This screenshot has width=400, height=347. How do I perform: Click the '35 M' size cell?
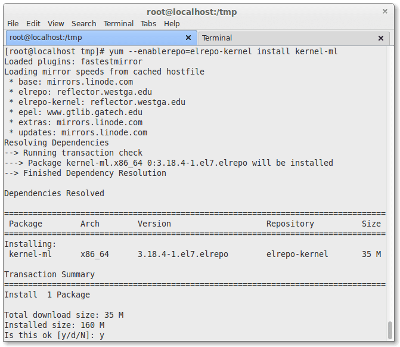pos(371,255)
